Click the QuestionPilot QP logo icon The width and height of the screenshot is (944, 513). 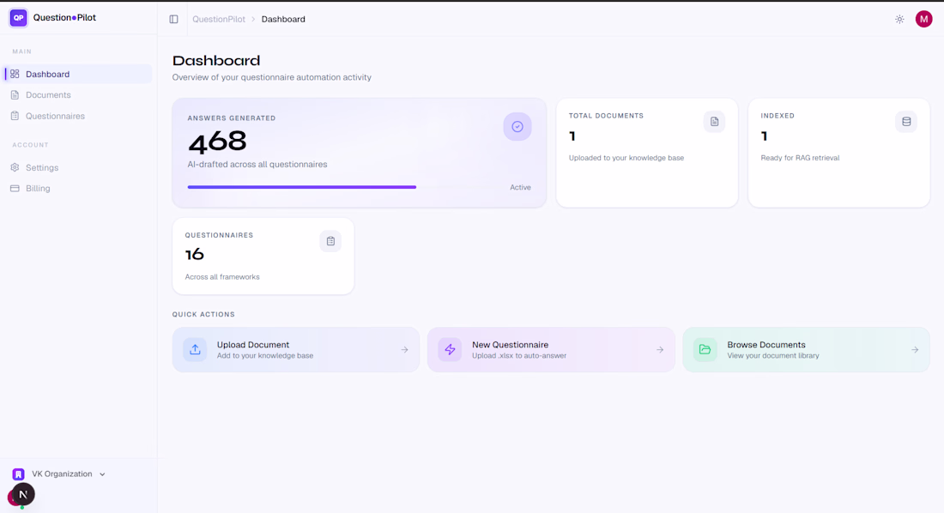click(19, 18)
